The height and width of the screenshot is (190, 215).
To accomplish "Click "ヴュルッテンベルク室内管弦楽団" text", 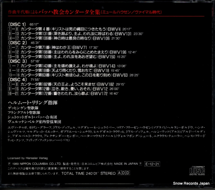I will point(34,122).
